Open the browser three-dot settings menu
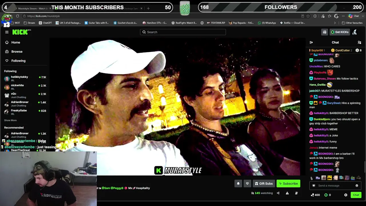366x206 pixels. pyautogui.click(x=343, y=16)
